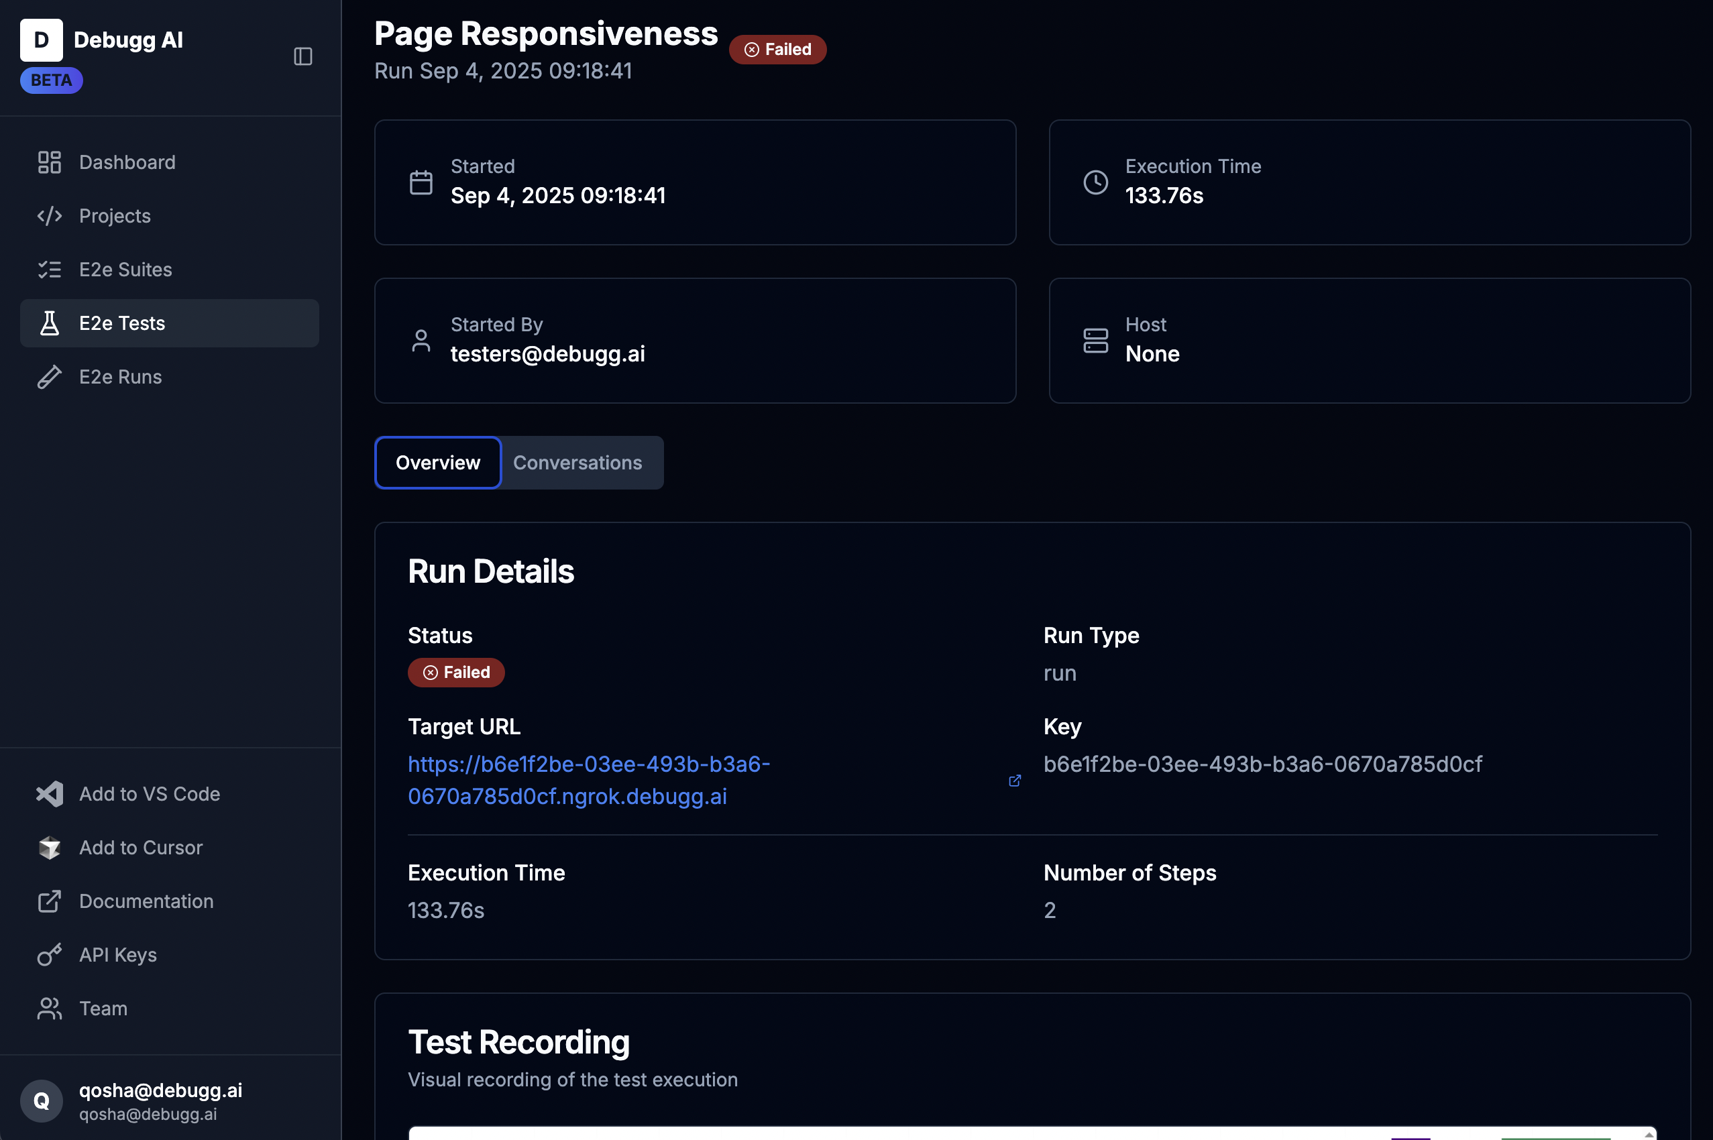Select the Overview tab
This screenshot has width=1713, height=1140.
tap(437, 463)
